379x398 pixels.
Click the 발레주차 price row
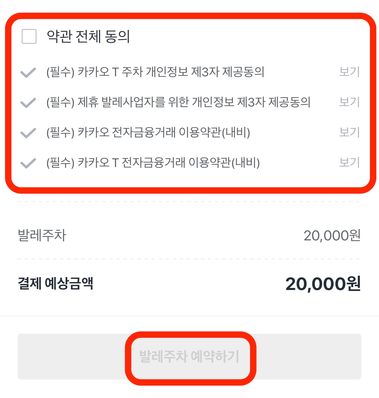43,234
